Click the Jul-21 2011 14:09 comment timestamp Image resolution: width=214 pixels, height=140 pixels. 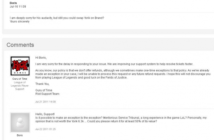45,102
